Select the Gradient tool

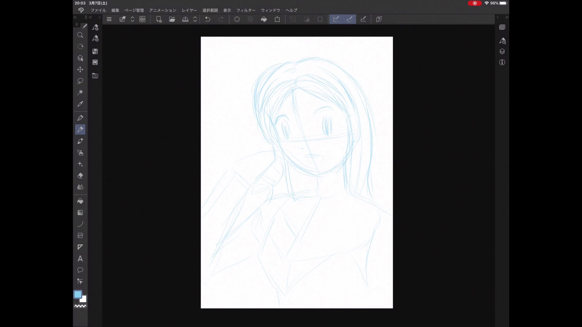point(80,213)
